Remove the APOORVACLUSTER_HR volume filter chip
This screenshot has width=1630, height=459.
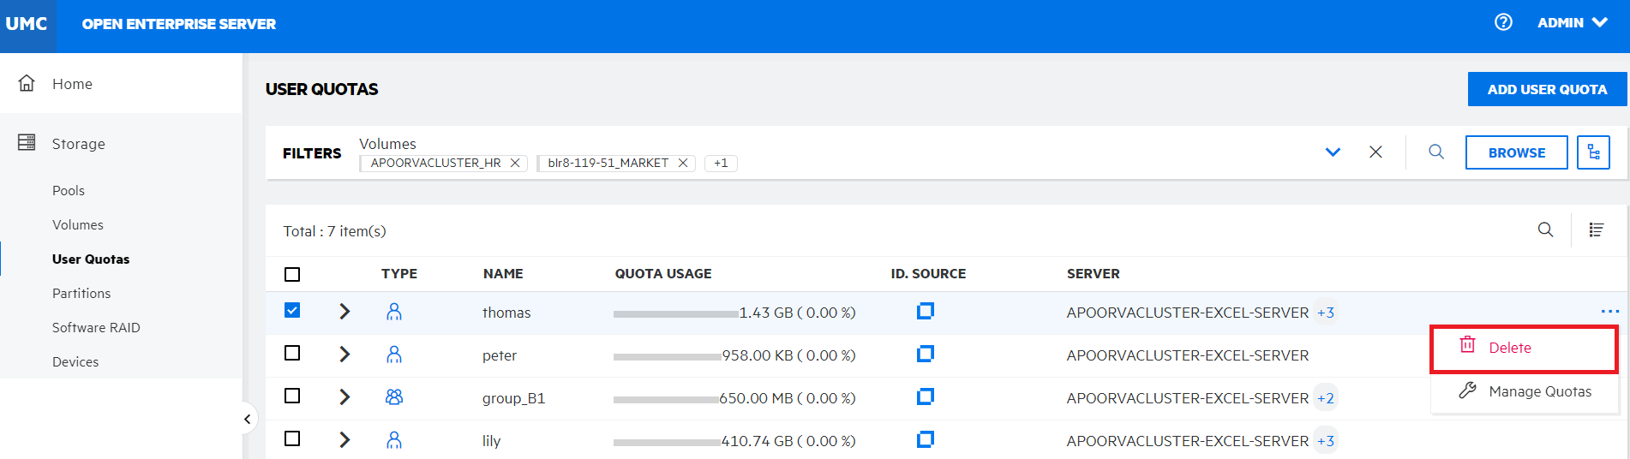click(x=515, y=163)
